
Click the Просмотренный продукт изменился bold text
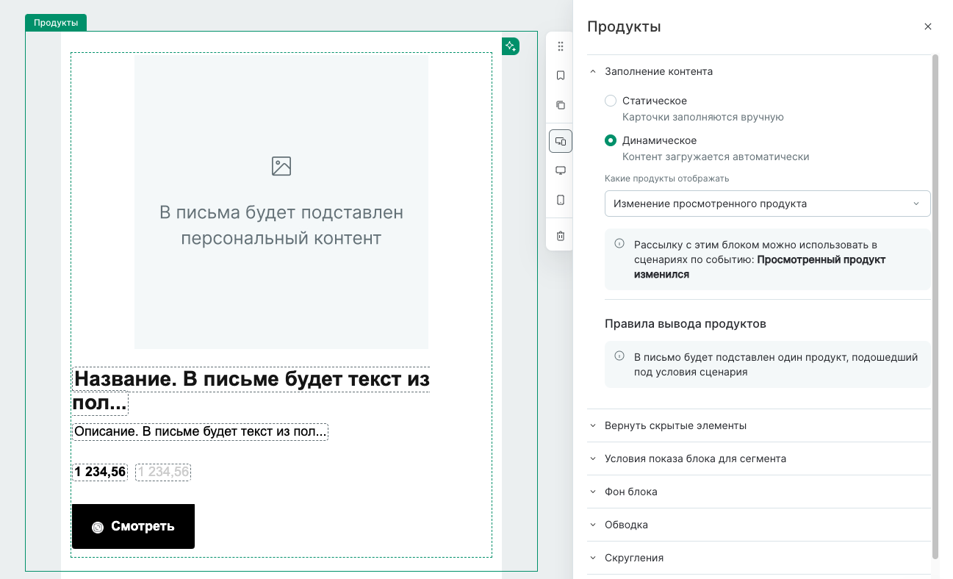point(760,267)
